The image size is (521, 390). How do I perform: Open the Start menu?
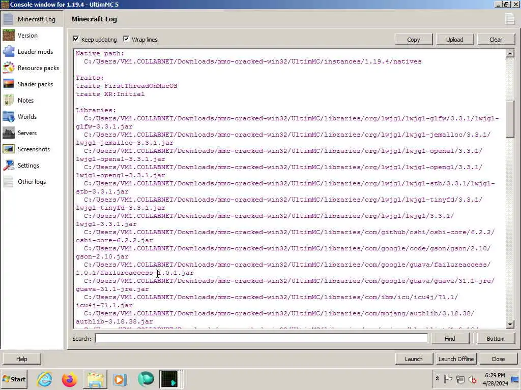click(14, 379)
